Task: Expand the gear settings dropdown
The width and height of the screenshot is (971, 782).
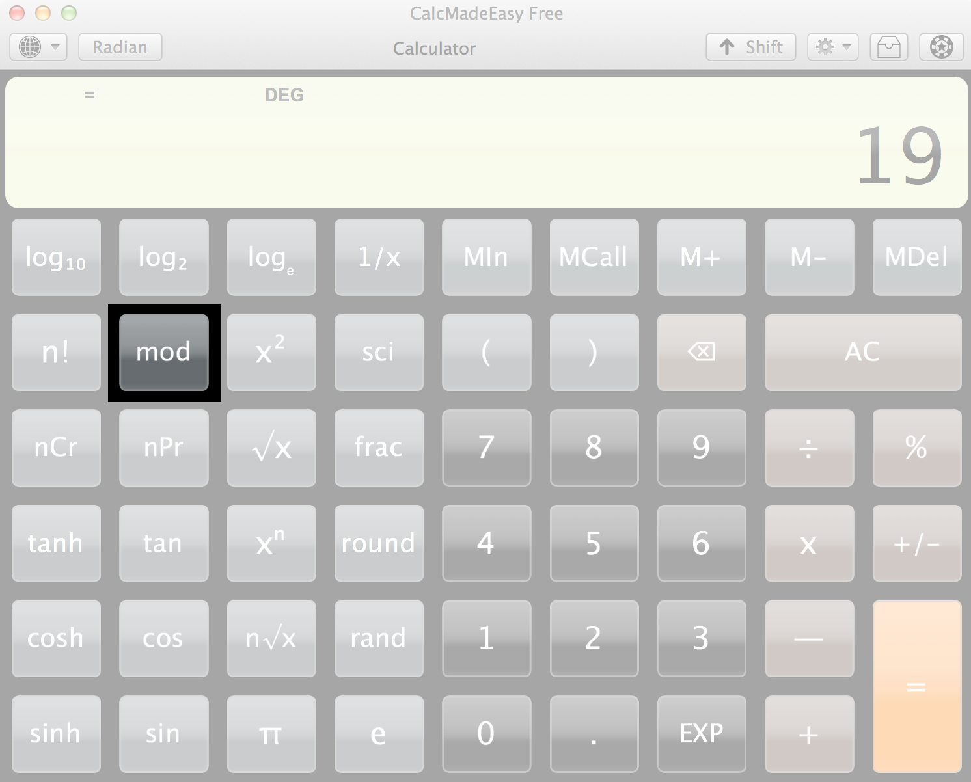Action: pos(832,47)
